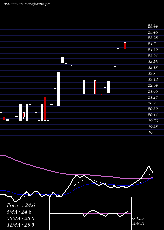This screenshot has height=230, width=164.
Task: Click the 22.42 price axis label
Action: click(153, 80)
